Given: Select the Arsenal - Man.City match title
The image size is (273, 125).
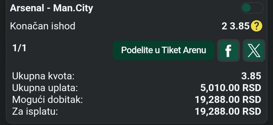Looking at the screenshot, I should [51, 8].
